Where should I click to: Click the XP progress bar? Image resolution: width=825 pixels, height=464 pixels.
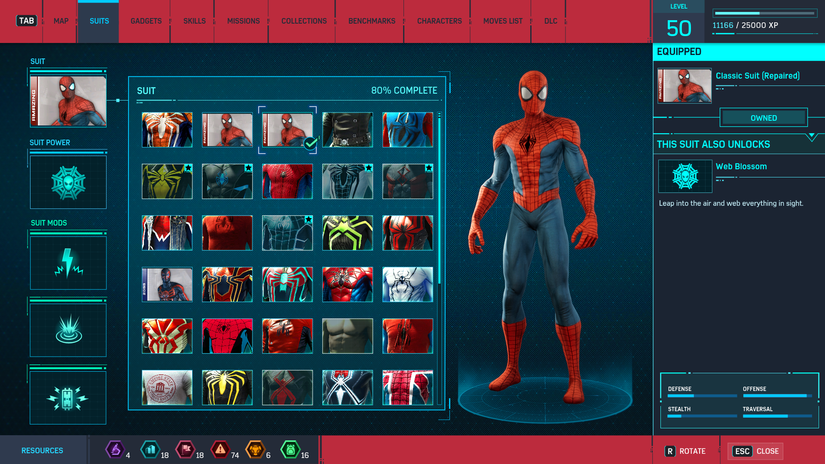(x=765, y=13)
